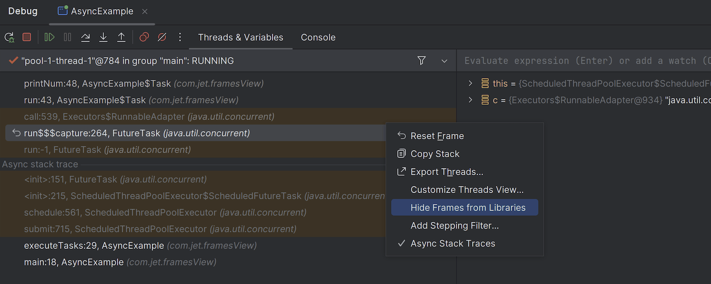The image size is (711, 284).
Task: Toggle Async Stack Traces option
Action: (x=453, y=243)
